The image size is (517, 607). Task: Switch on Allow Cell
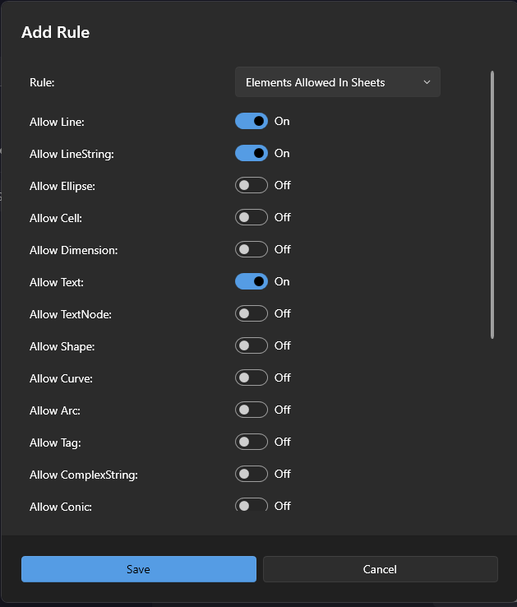[252, 217]
